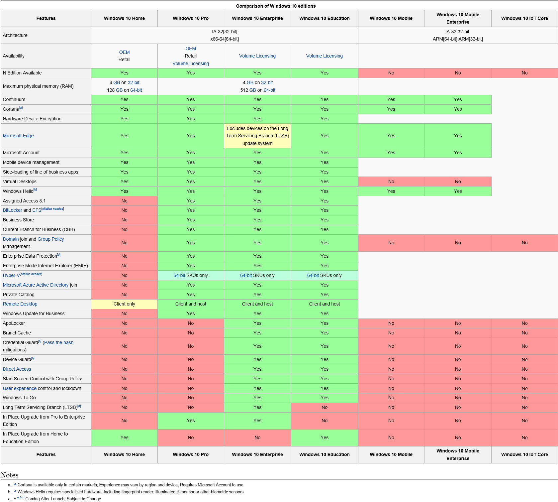Click the 'Business Store' row label
This screenshot has height=502, width=558.
pos(18,220)
